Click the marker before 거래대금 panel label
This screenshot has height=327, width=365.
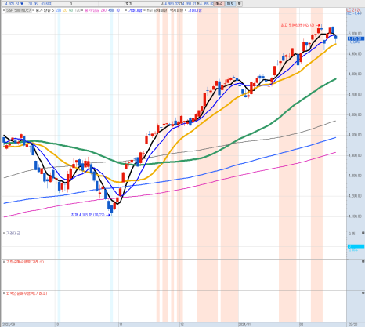(x=4, y=233)
